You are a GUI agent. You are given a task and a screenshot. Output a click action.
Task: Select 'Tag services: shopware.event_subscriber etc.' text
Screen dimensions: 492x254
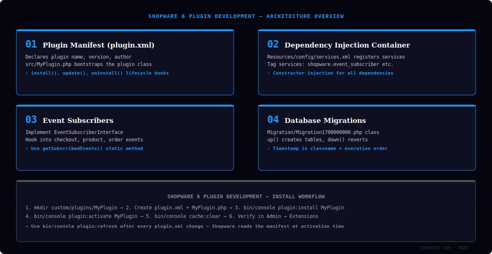[330, 64]
